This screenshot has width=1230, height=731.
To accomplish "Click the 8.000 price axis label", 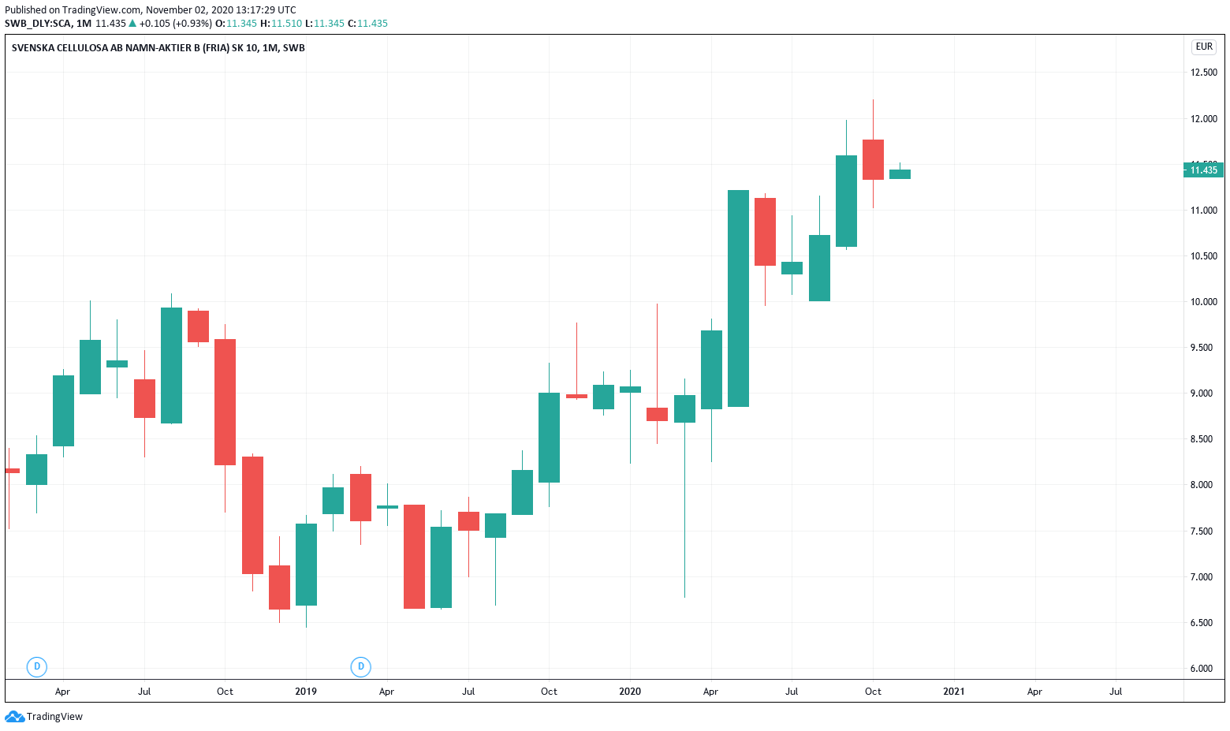I will 1203,485.
